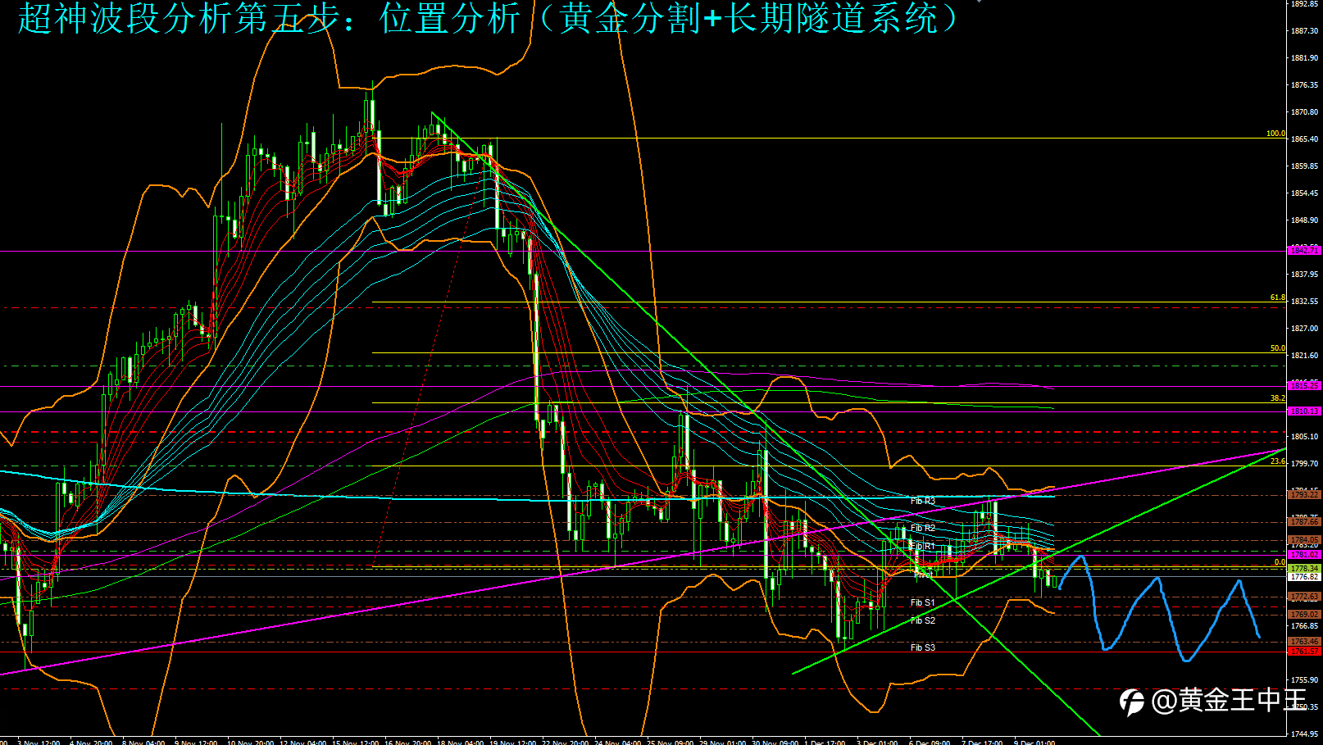The image size is (1323, 745).
Task: Select the magenta 1815.25 price tag
Action: pyautogui.click(x=1304, y=385)
